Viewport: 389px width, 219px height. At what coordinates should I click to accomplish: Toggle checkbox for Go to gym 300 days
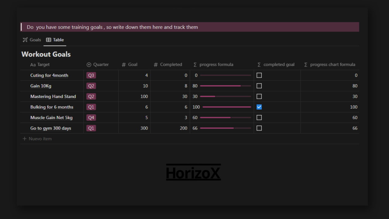[259, 128]
